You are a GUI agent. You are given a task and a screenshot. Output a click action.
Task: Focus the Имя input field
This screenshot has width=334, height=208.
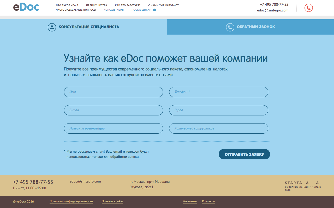coord(114,92)
